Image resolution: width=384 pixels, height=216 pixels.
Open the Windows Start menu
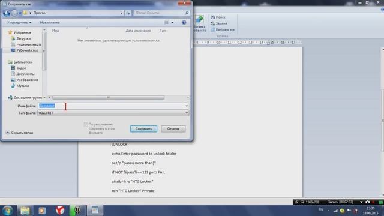click(x=7, y=211)
